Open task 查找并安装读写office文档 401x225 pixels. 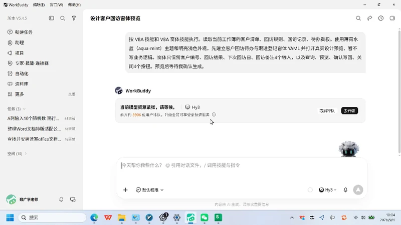click(x=42, y=139)
